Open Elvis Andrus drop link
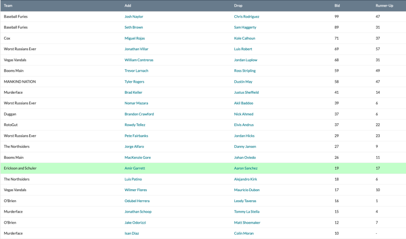Viewport: 406px width, 239px height. point(244,125)
